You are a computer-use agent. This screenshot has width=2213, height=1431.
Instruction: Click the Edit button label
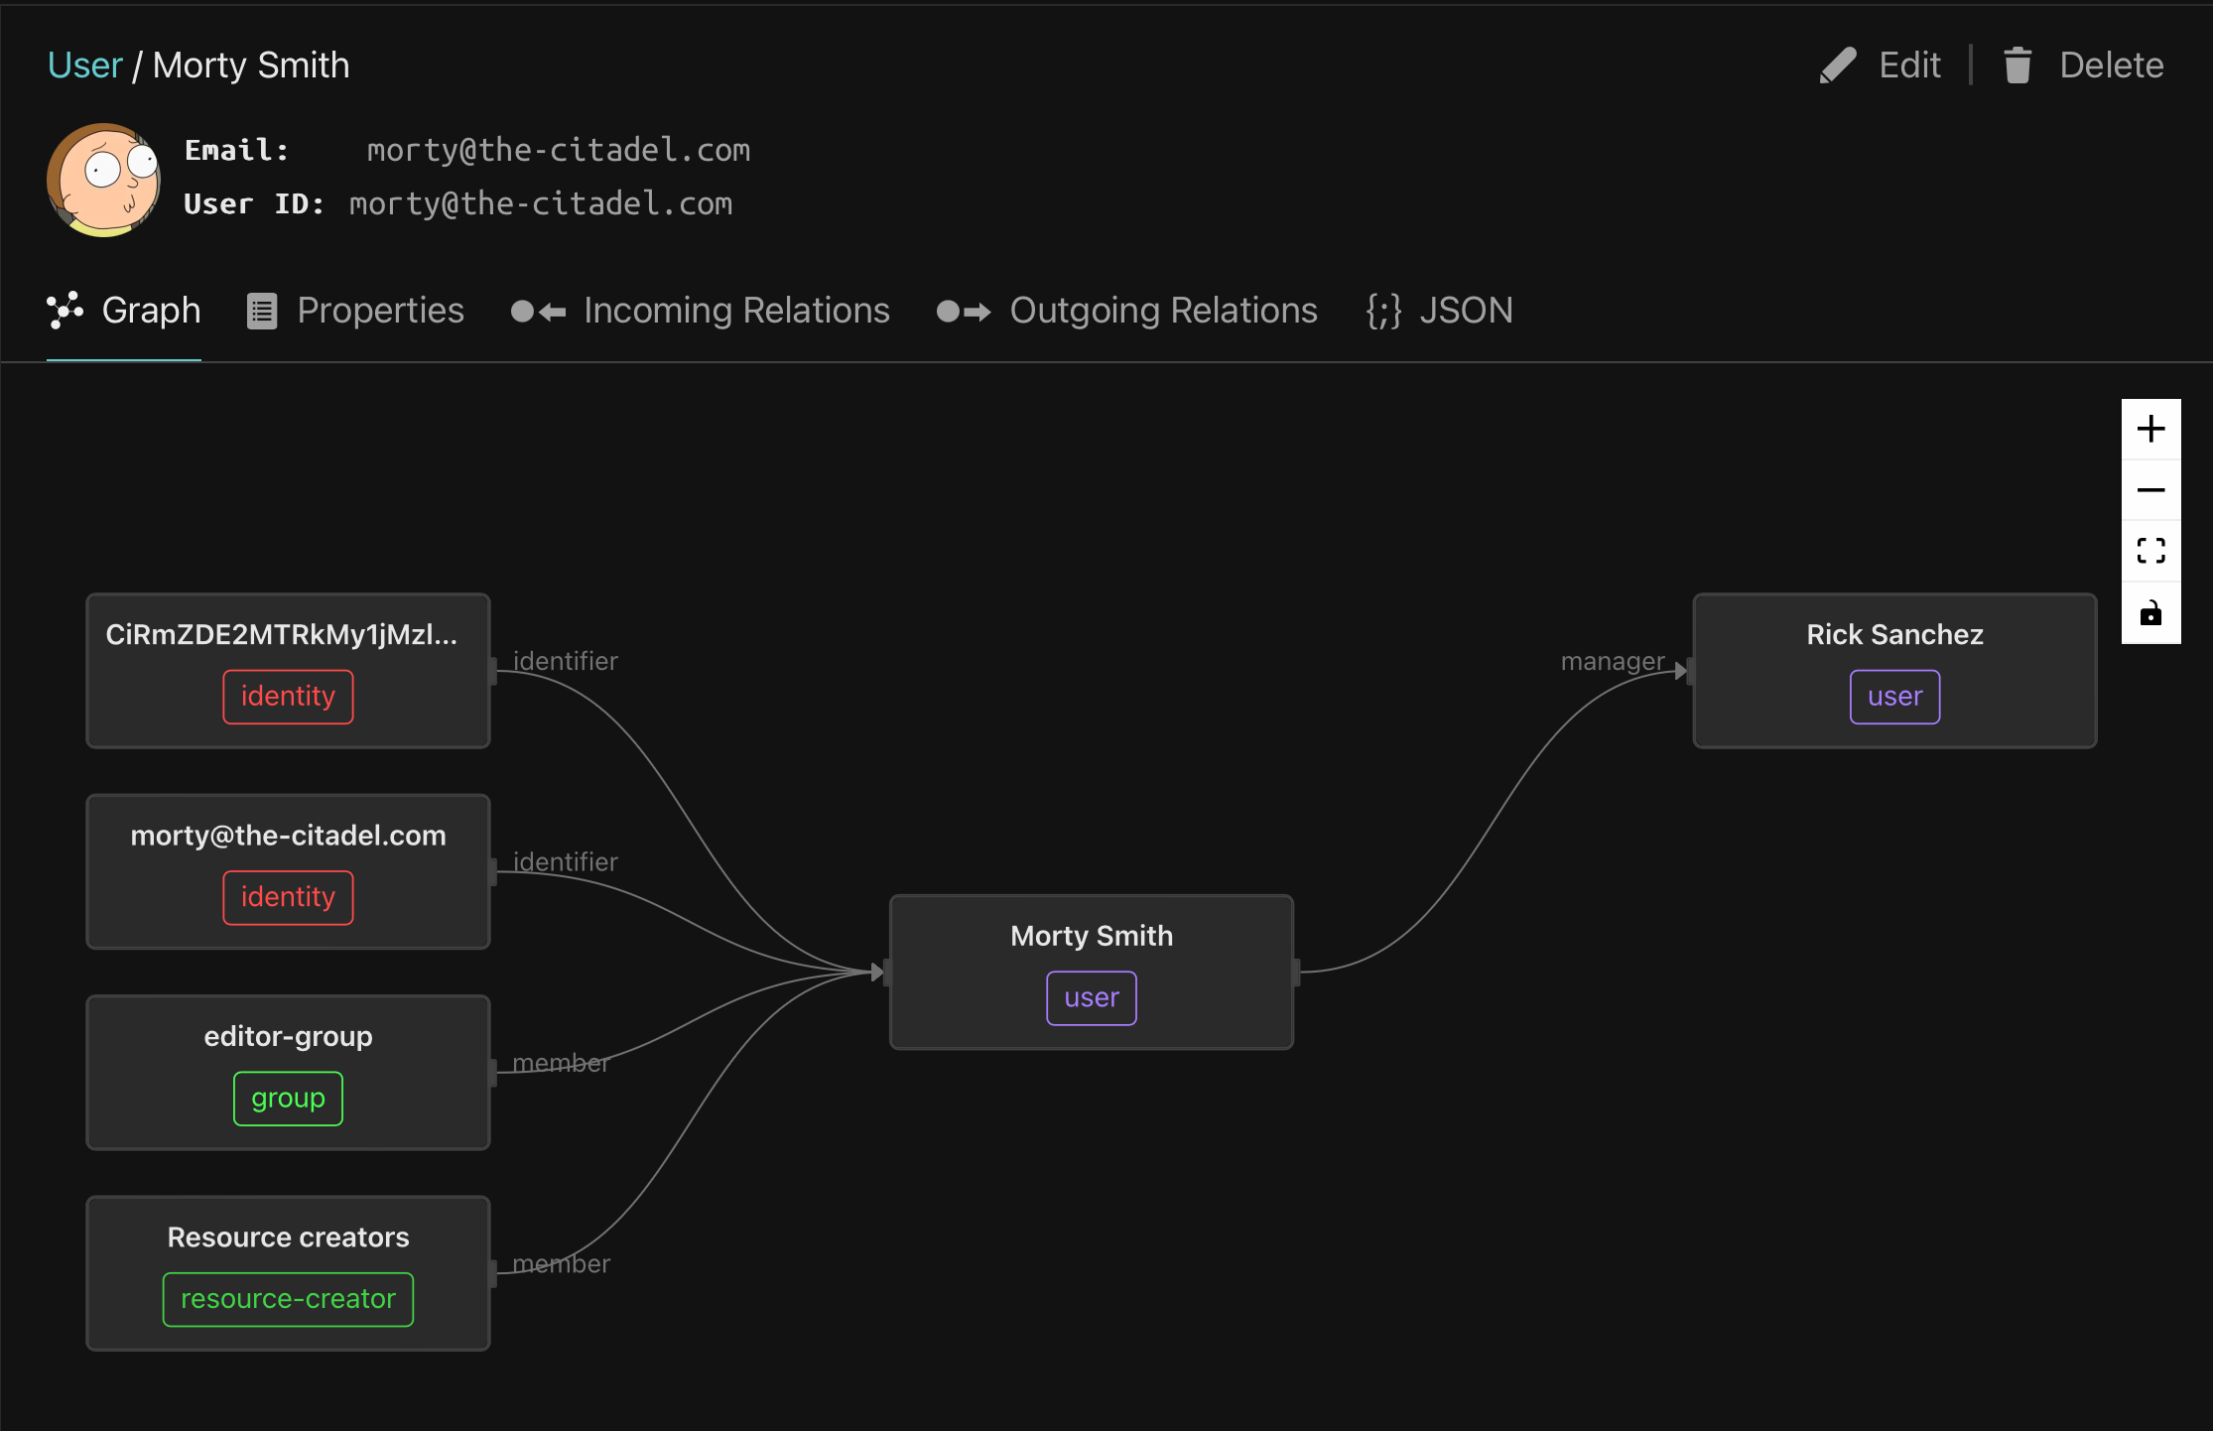click(1909, 65)
